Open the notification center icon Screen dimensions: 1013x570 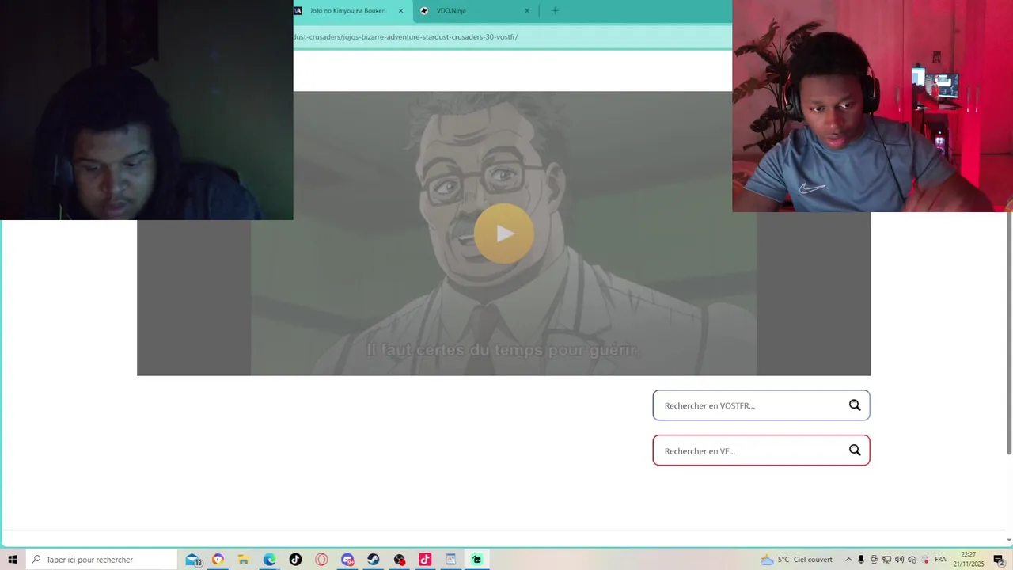tap(999, 560)
